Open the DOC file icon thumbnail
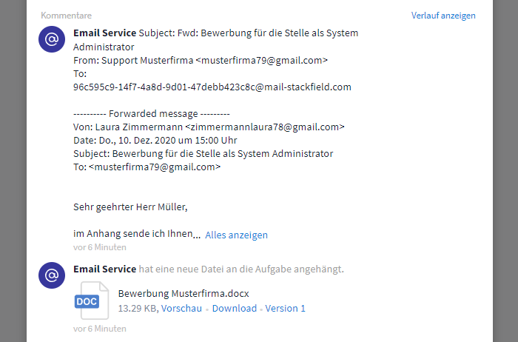This screenshot has height=342, width=518. point(92,301)
